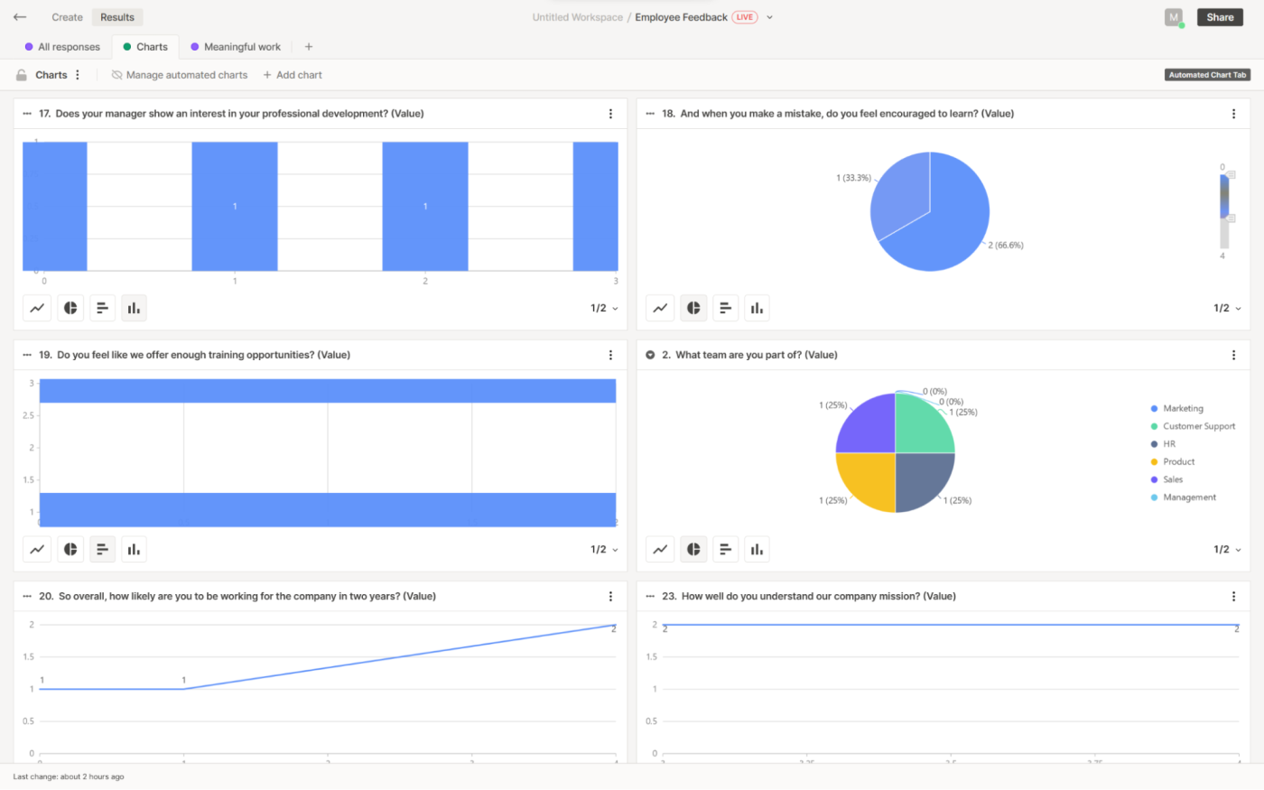
Task: Switch to All responses tab
Action: click(x=62, y=47)
